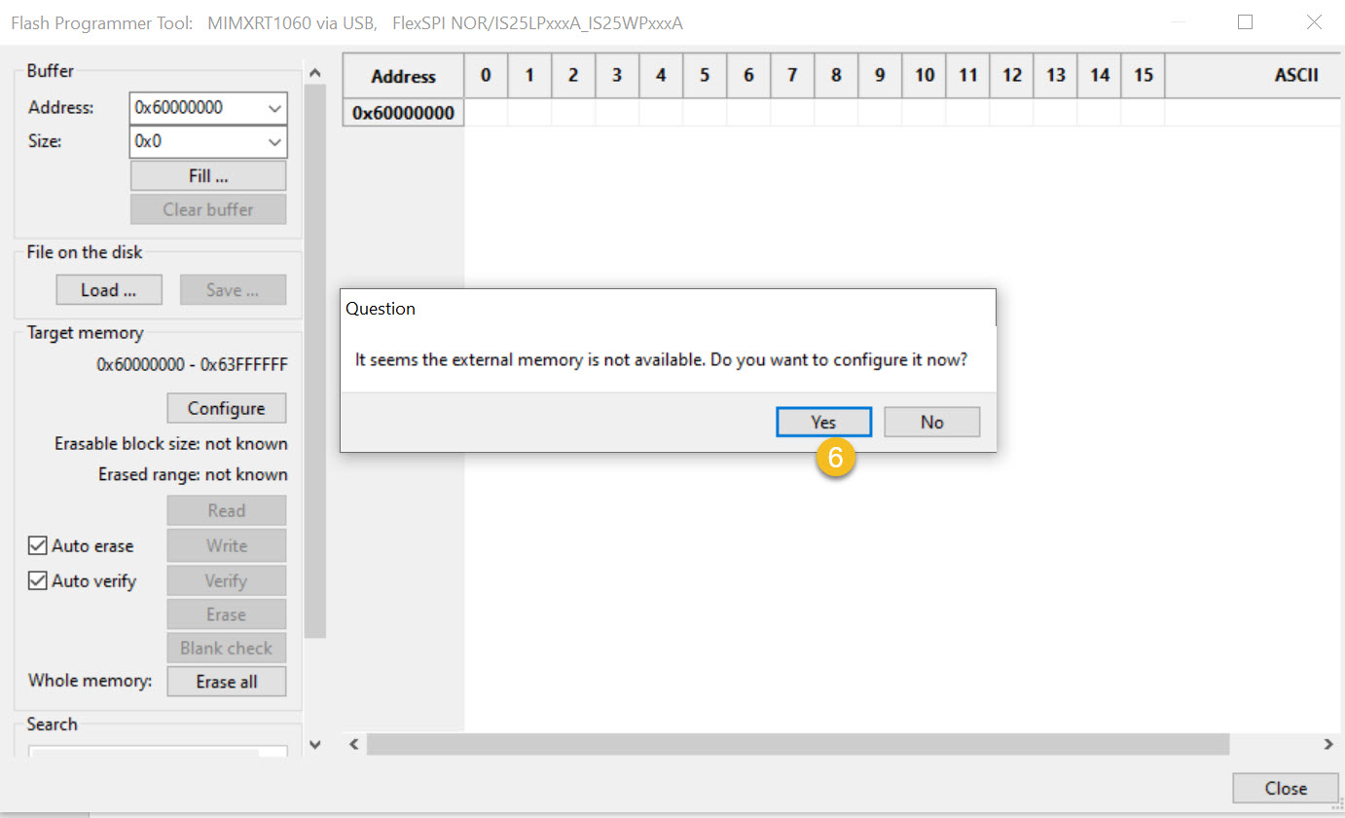Expand the Size dropdown arrow
Screen dimensions: 1345x818
point(274,142)
